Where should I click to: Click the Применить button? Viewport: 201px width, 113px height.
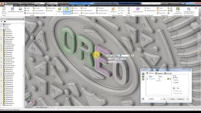(x=181, y=99)
